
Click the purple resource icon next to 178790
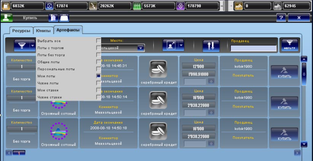(x=181, y=6)
